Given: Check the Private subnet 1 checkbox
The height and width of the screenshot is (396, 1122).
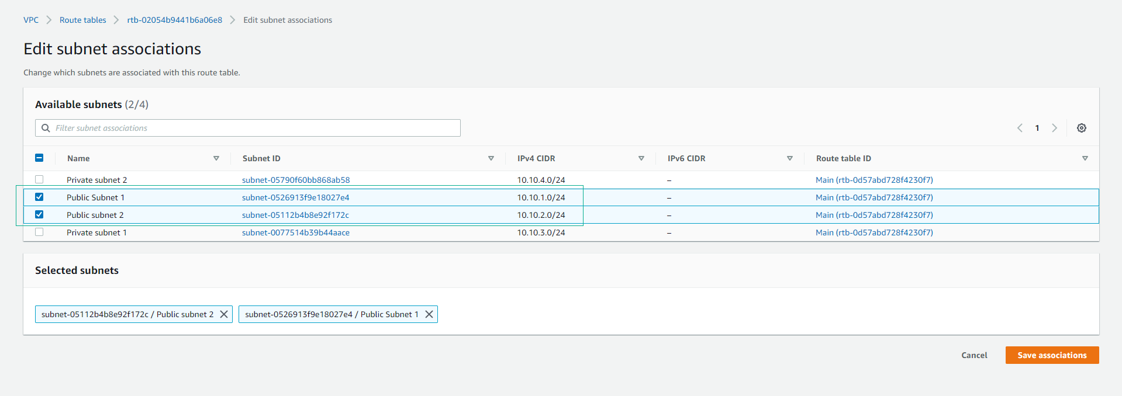Looking at the screenshot, I should coord(39,232).
